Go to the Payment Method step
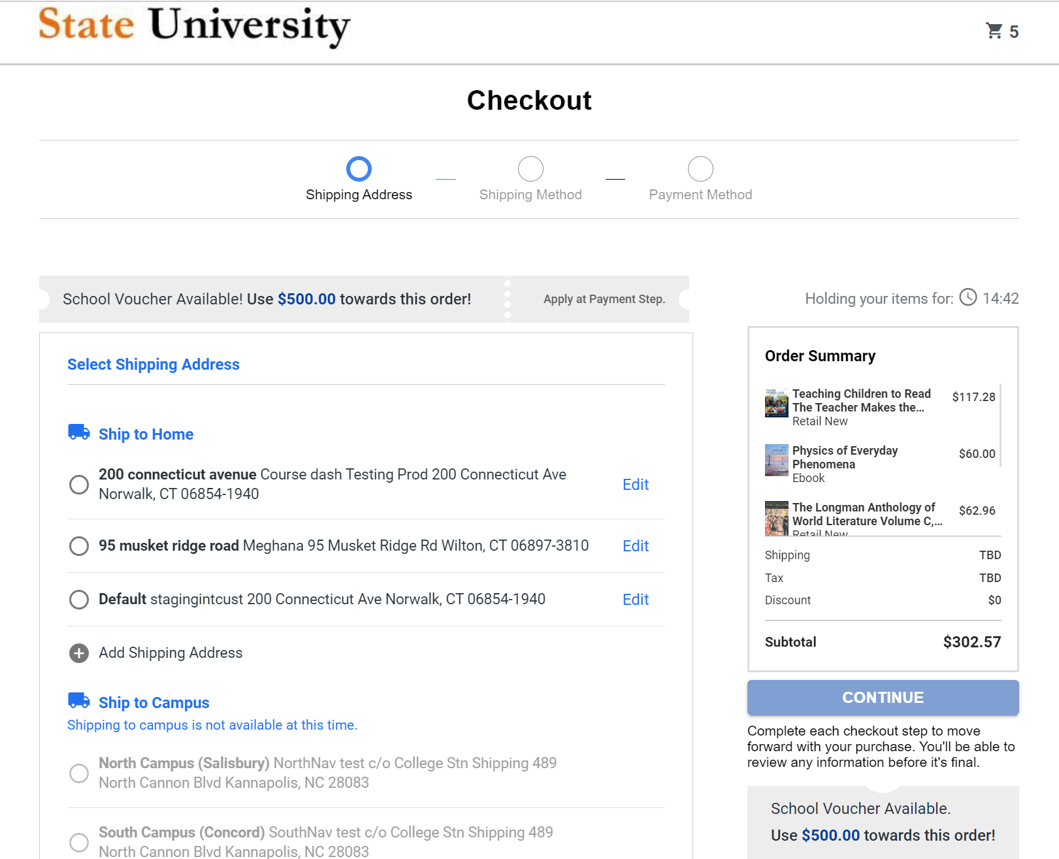 tap(700, 169)
